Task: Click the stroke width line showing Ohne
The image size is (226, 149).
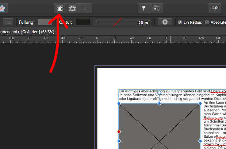Action: pos(123,22)
